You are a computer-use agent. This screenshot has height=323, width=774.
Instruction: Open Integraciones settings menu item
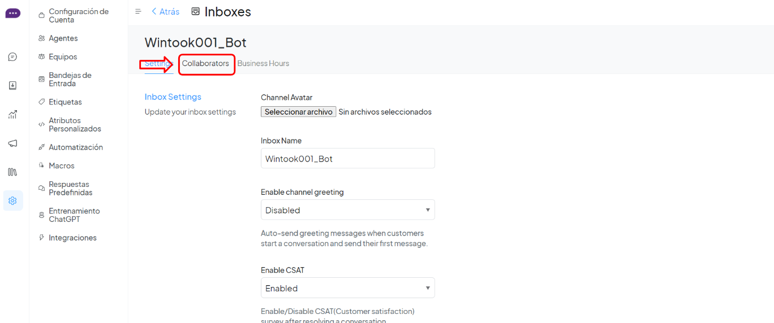(x=72, y=238)
